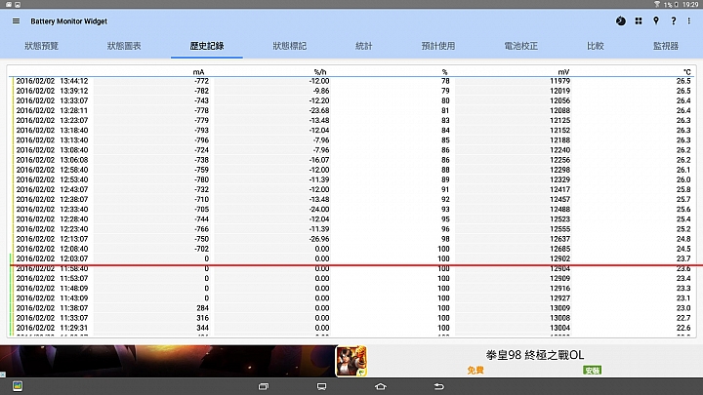Tap the 12902 mV value
This screenshot has width=703, height=395.
(560, 258)
